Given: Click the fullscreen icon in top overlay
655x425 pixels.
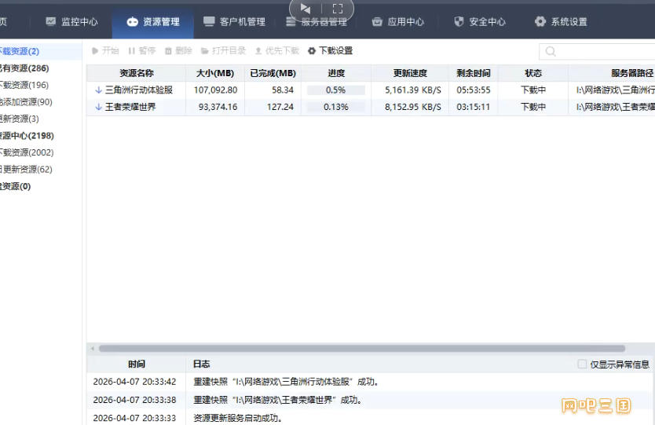Looking at the screenshot, I should tap(338, 9).
